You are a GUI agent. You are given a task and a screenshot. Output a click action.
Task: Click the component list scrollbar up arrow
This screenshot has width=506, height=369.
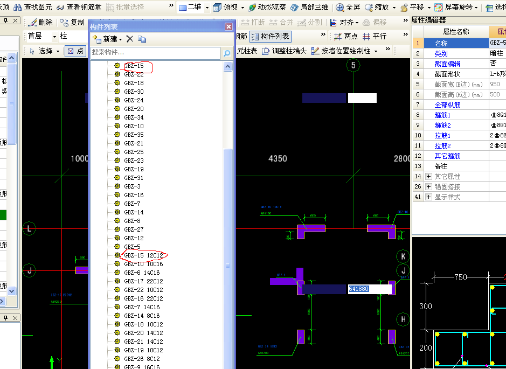coord(228,67)
